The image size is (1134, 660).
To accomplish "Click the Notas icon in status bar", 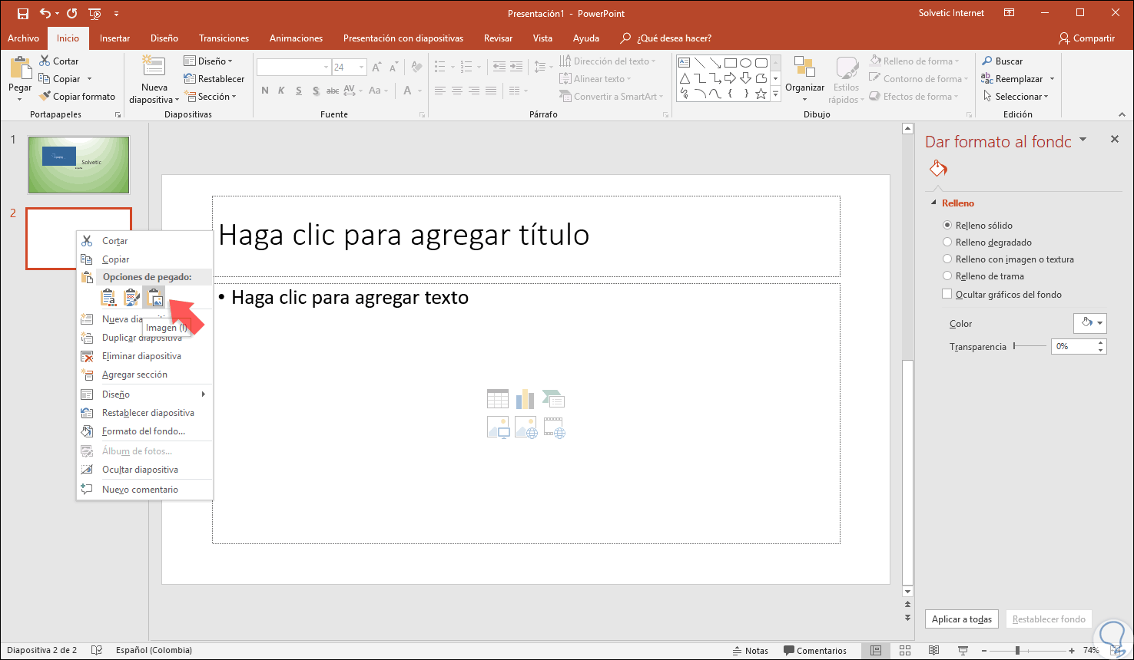I will (738, 651).
